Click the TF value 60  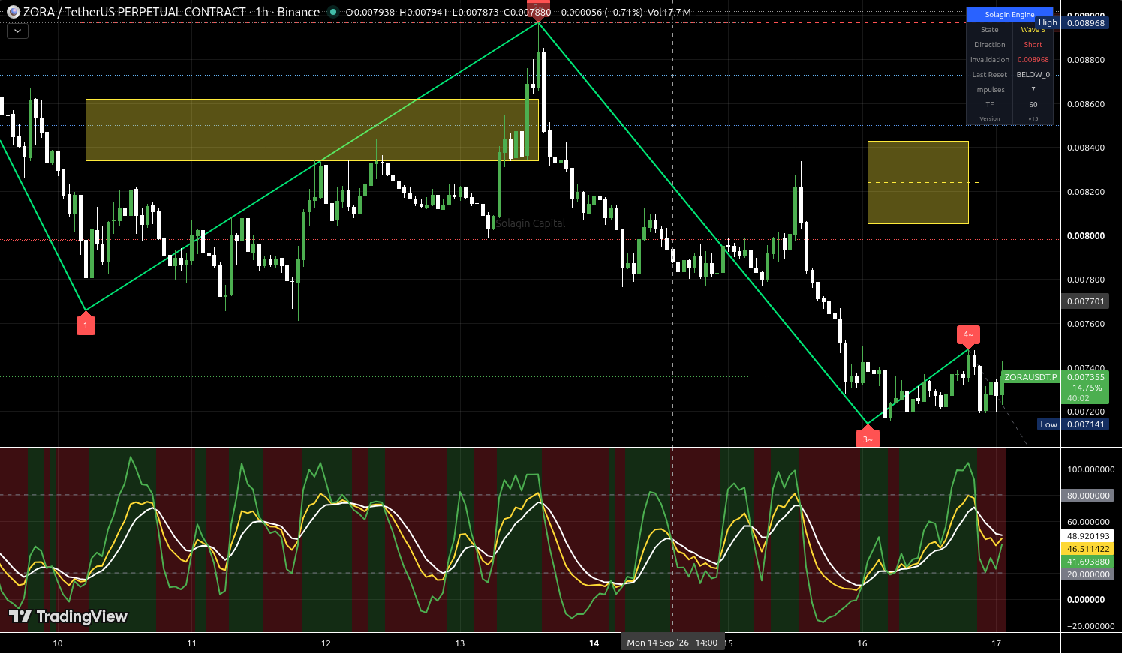tap(1033, 105)
